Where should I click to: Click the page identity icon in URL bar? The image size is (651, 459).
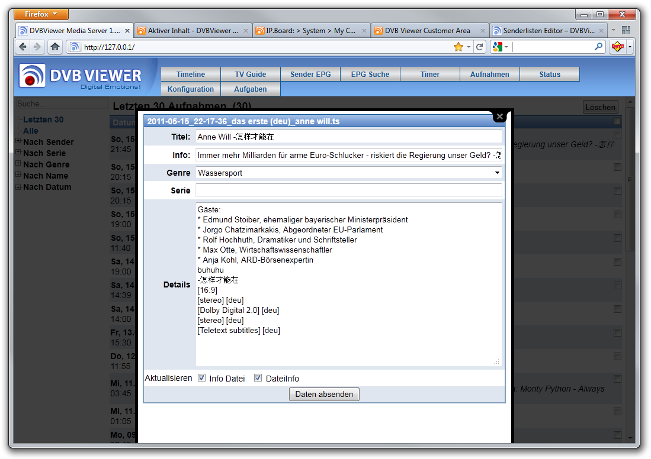click(x=74, y=47)
